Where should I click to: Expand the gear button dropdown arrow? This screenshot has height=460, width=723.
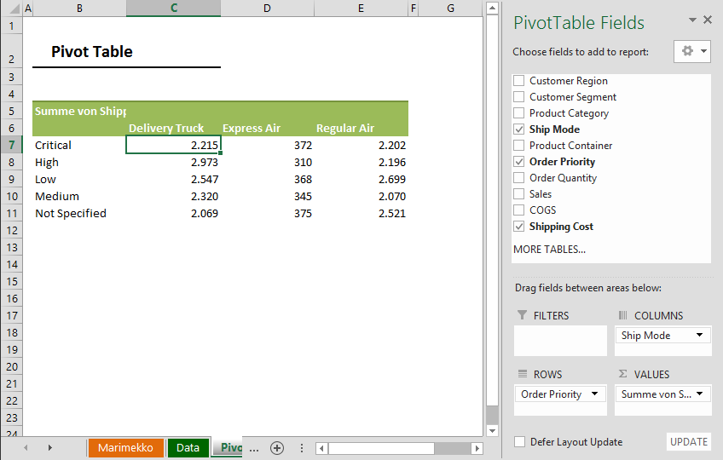click(703, 51)
